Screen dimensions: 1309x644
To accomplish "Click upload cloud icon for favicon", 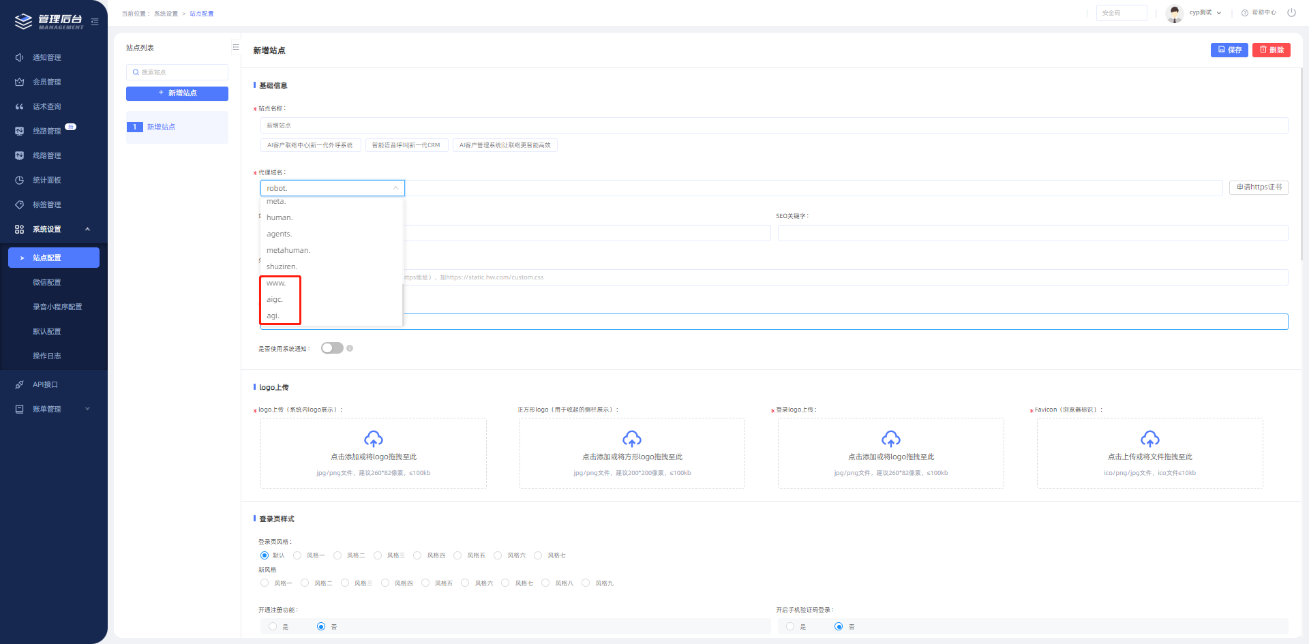I will click(x=1150, y=438).
